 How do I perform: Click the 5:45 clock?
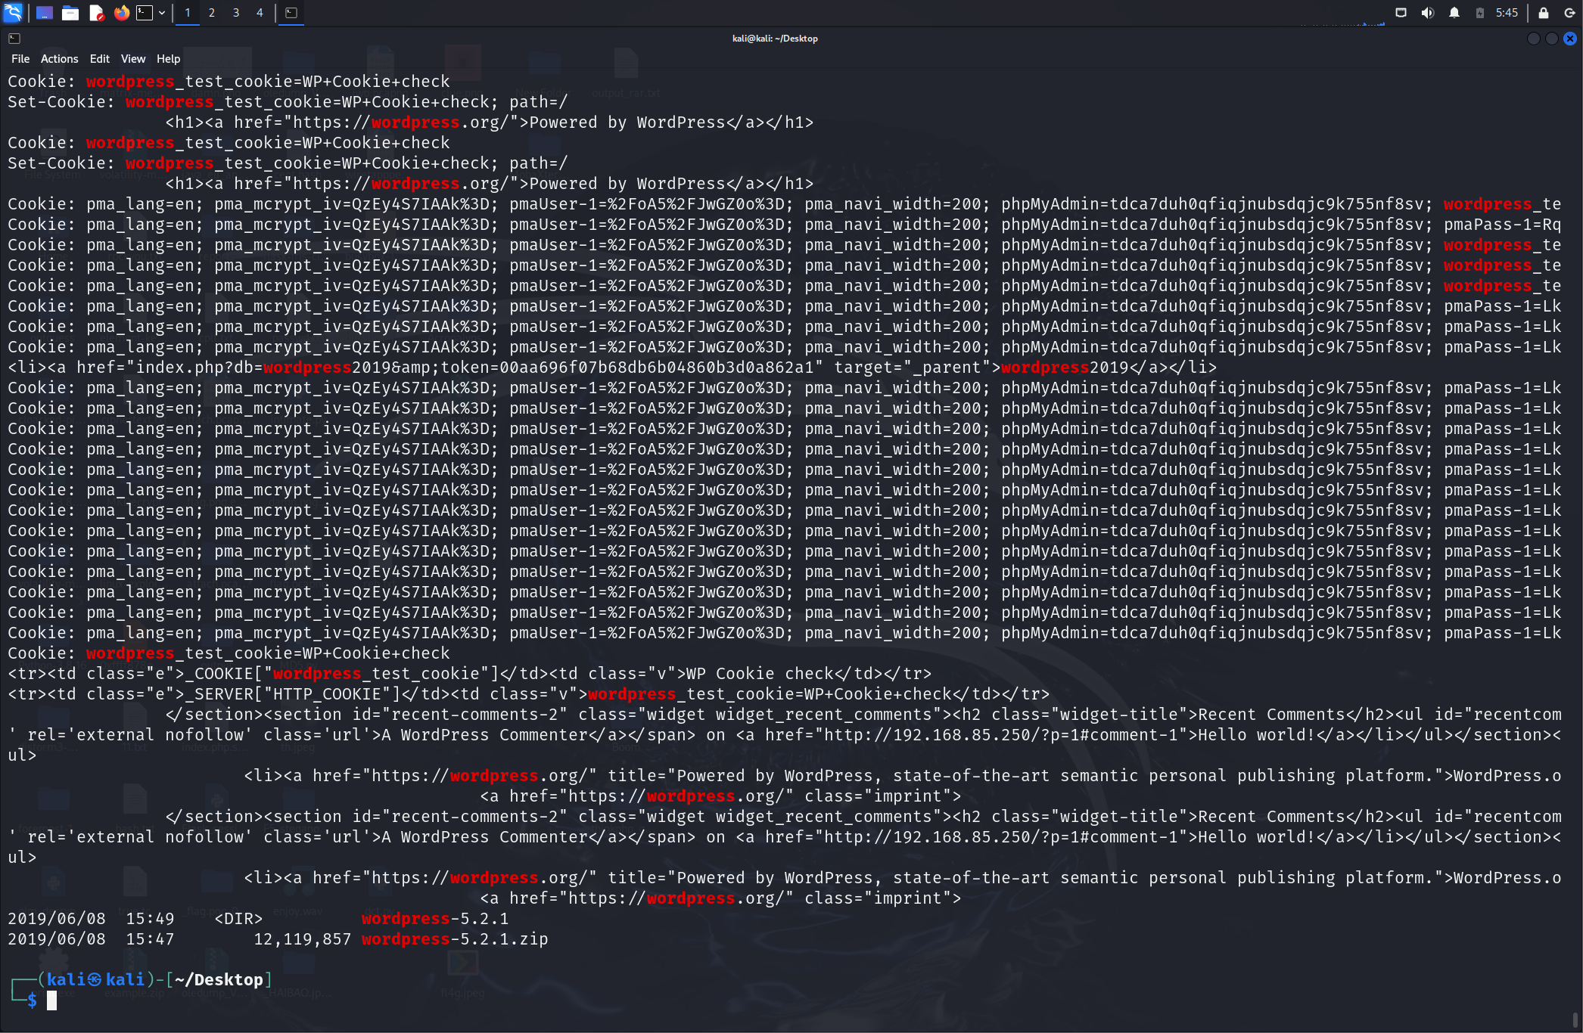[x=1507, y=12]
